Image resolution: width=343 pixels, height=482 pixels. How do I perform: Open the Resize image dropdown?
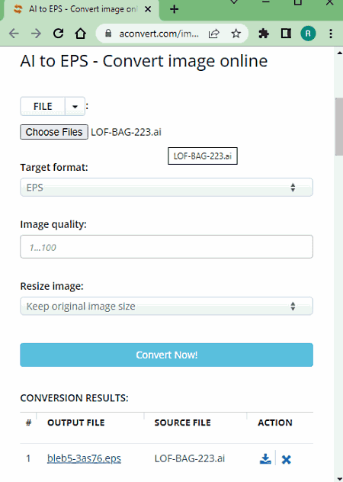coord(167,306)
